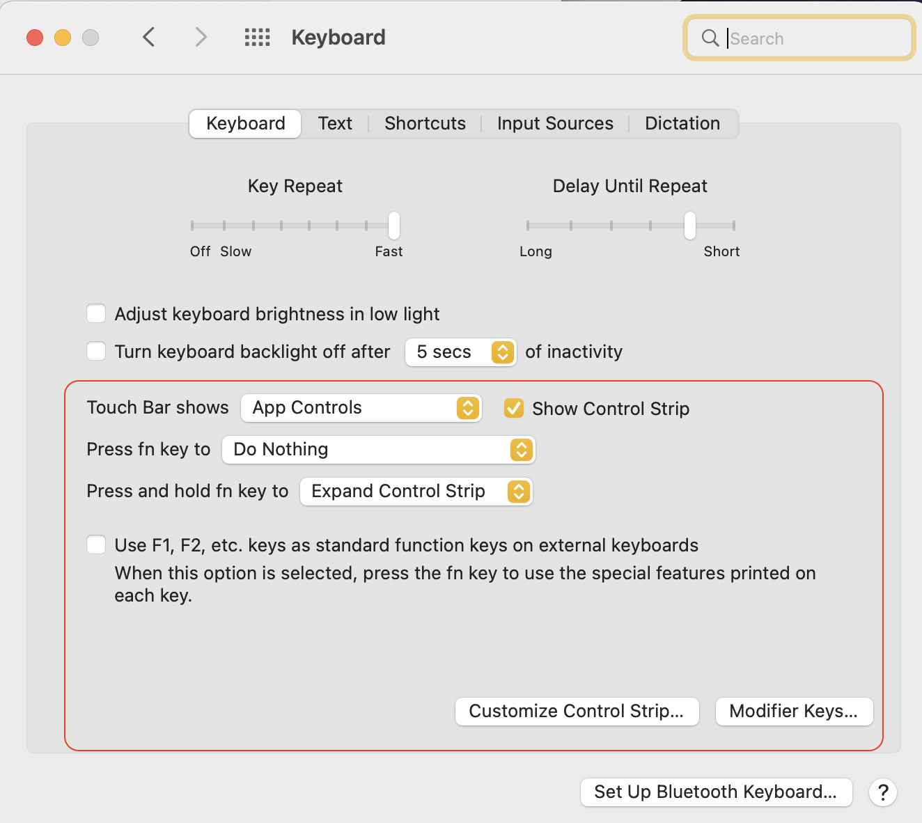Open the Input Sources tab
Viewport: 922px width, 823px height.
point(555,124)
